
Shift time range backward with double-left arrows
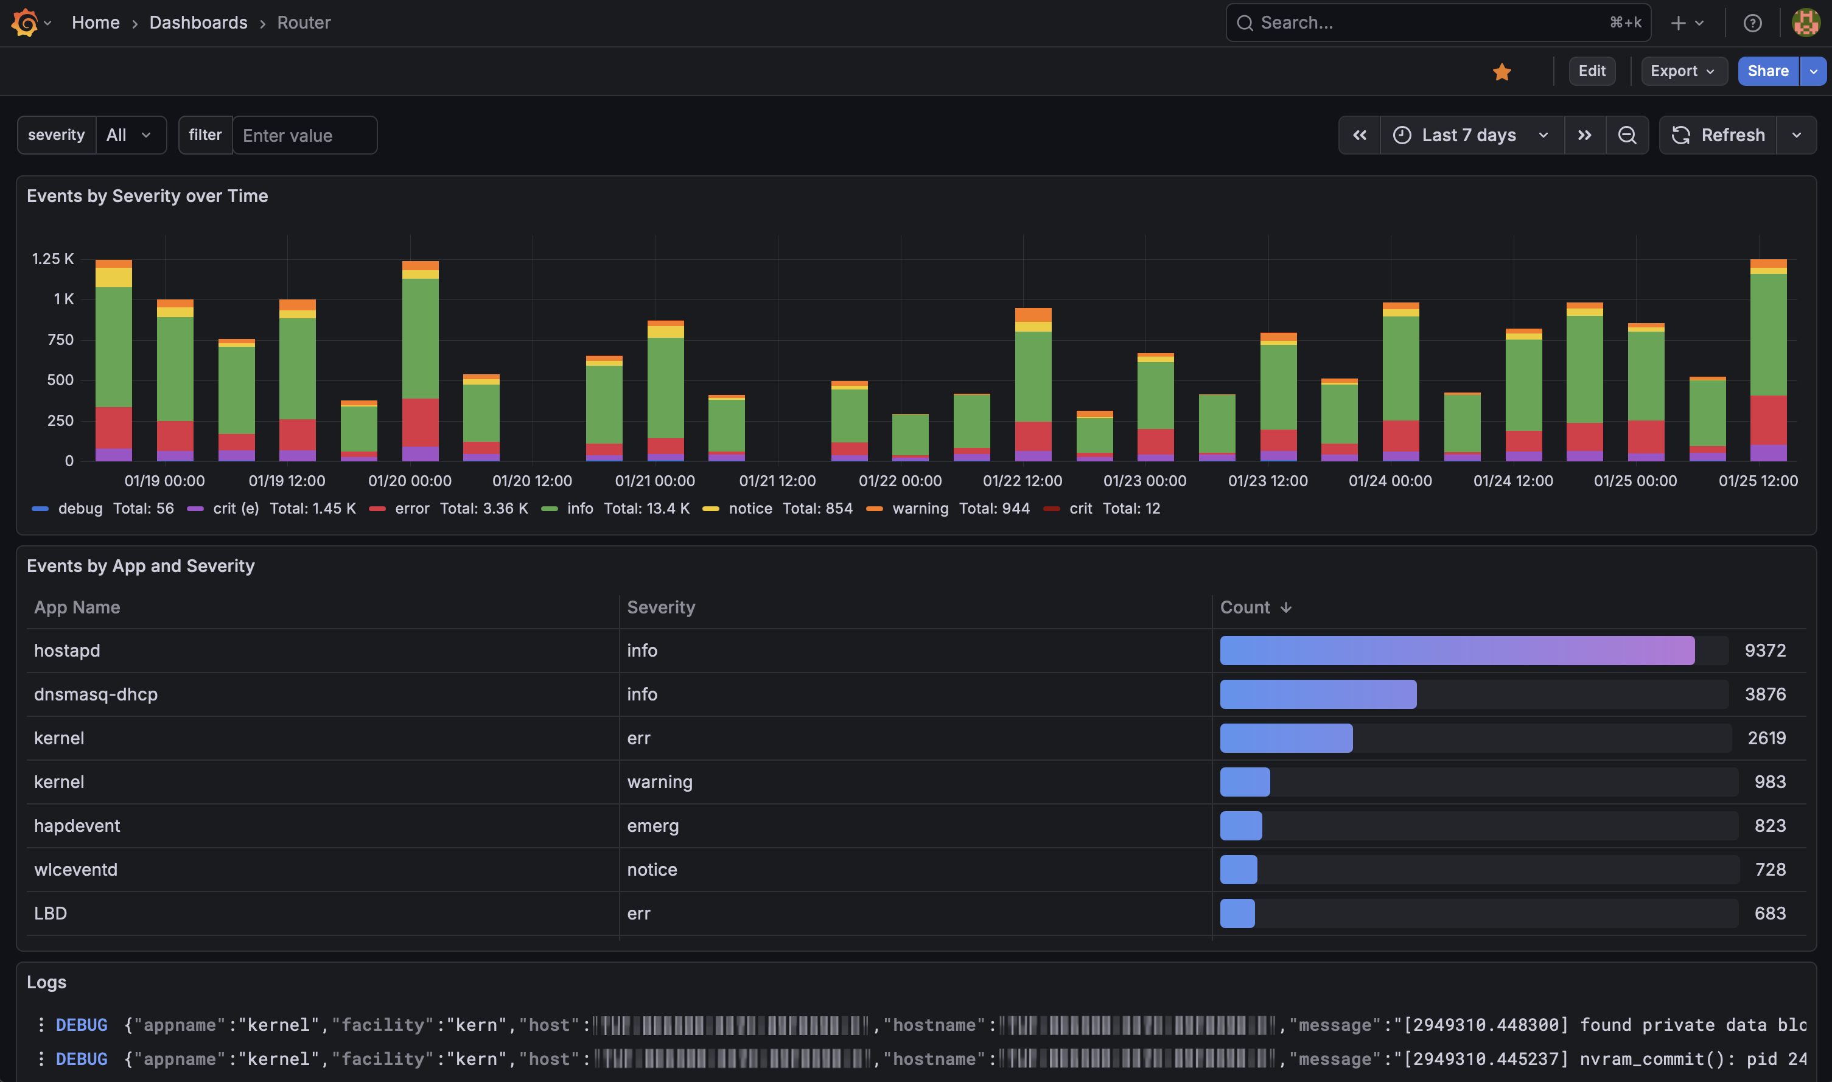1359,136
